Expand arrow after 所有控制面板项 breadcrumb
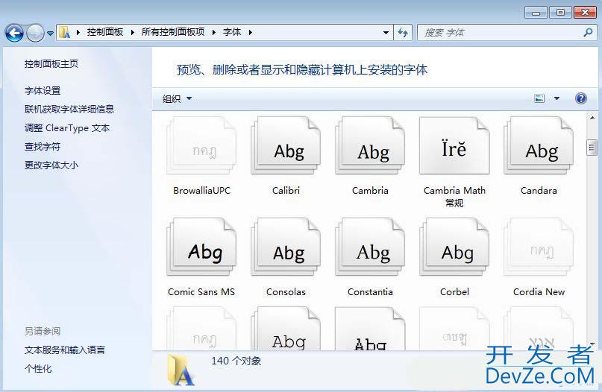 click(214, 33)
